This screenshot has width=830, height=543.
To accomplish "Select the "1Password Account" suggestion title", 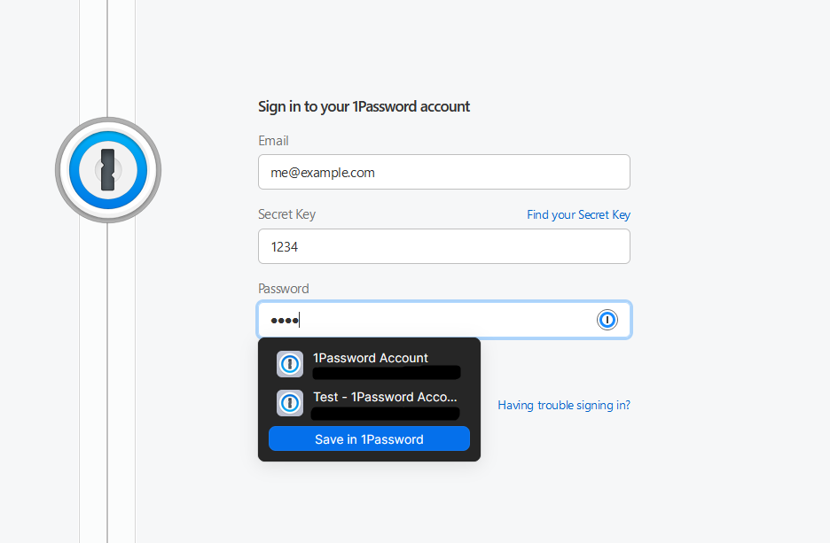I will (x=371, y=358).
